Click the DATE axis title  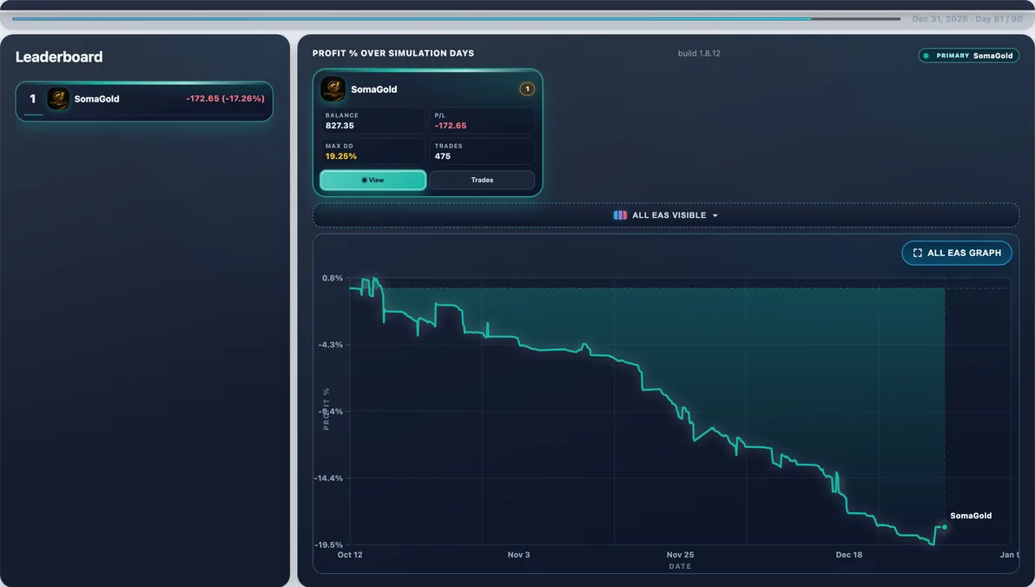(680, 566)
